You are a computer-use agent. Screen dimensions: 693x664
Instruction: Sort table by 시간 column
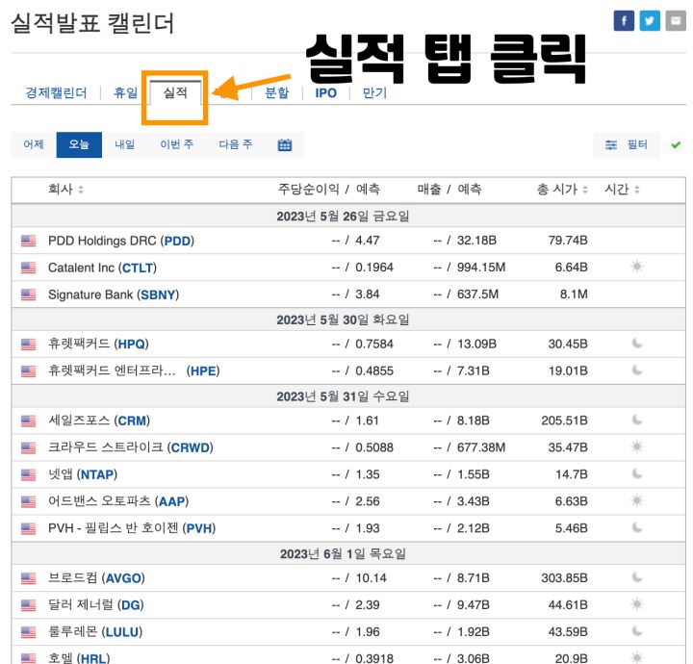pos(622,190)
